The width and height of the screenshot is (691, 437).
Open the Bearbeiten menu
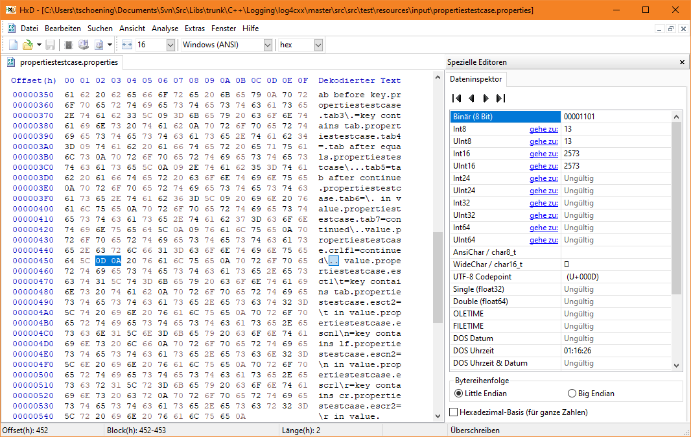63,29
